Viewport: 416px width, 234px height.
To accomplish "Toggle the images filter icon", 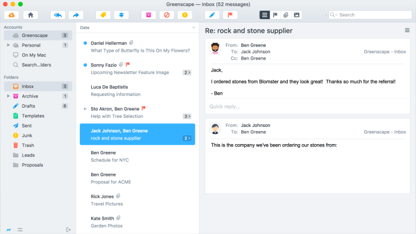I will click(x=296, y=15).
